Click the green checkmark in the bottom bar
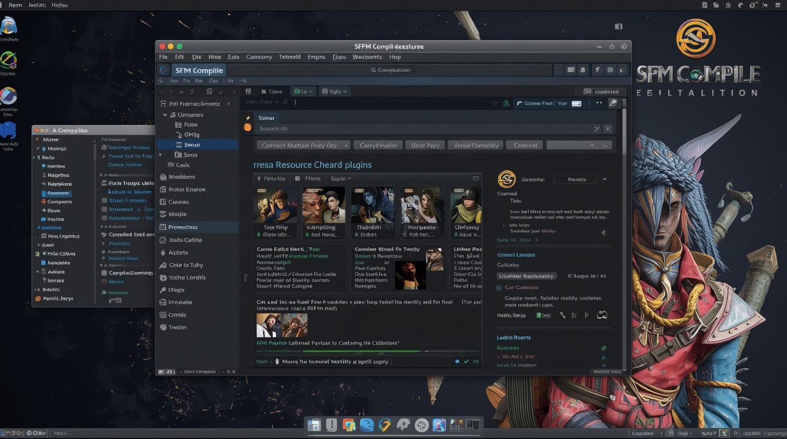This screenshot has height=439, width=787. [x=466, y=361]
